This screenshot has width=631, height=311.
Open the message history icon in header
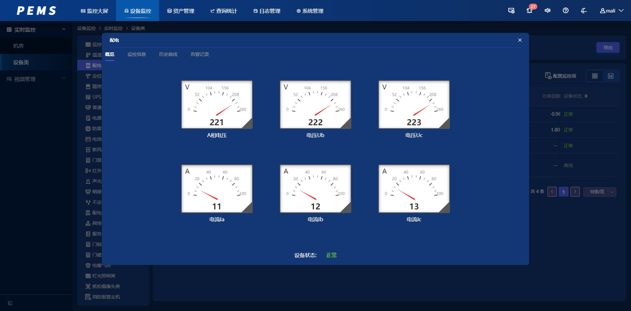(x=511, y=11)
